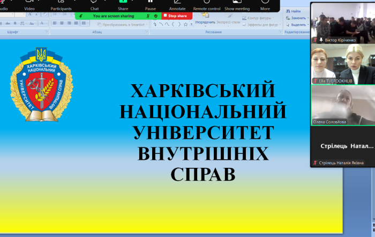Toggle Audio mute in Zoom toolbar

tap(3, 6)
